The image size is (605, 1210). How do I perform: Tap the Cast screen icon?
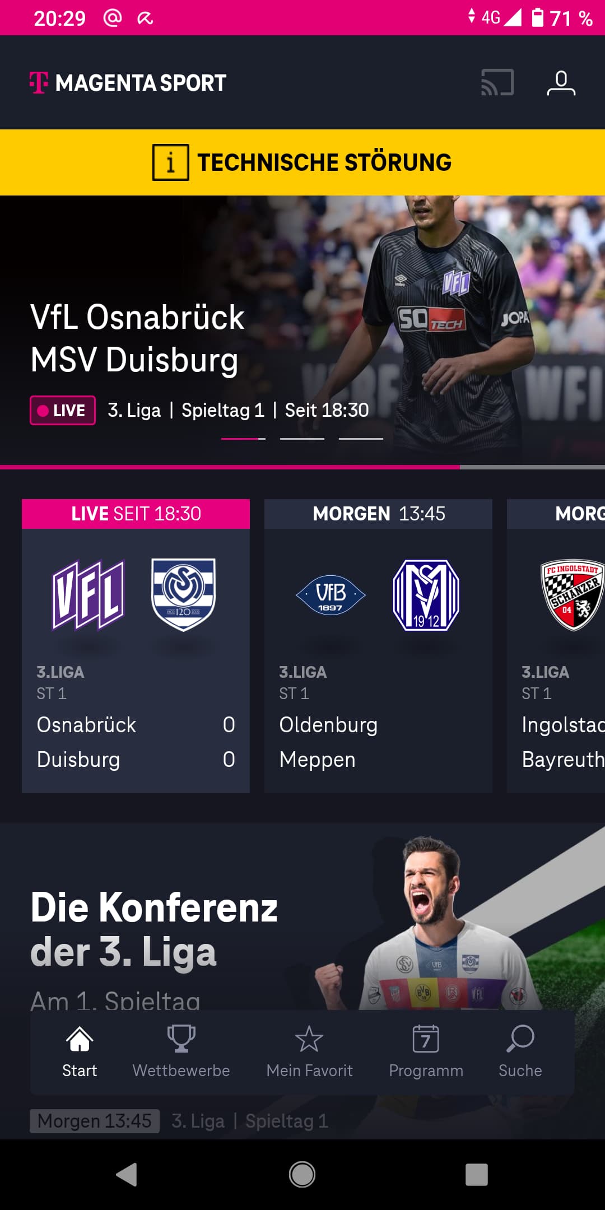coord(497,82)
